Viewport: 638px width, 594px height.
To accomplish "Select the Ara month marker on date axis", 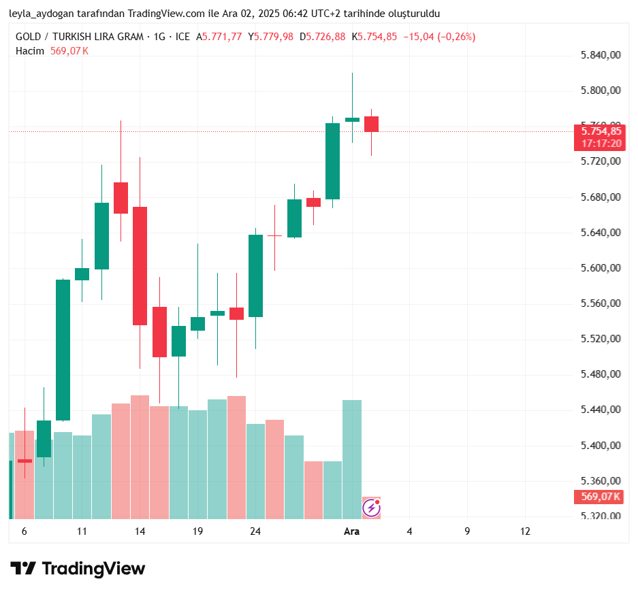I will pyautogui.click(x=351, y=531).
